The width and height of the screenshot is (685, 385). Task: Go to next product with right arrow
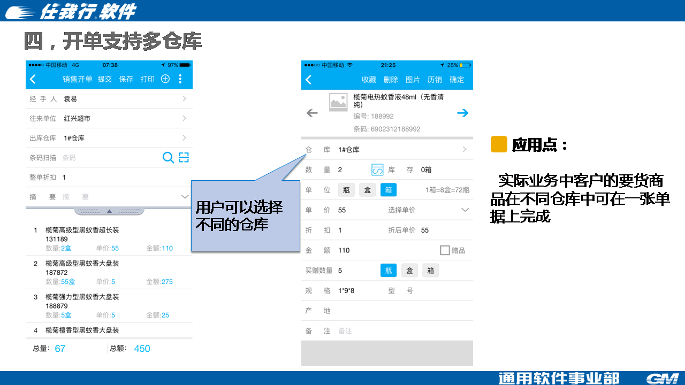pyautogui.click(x=463, y=113)
